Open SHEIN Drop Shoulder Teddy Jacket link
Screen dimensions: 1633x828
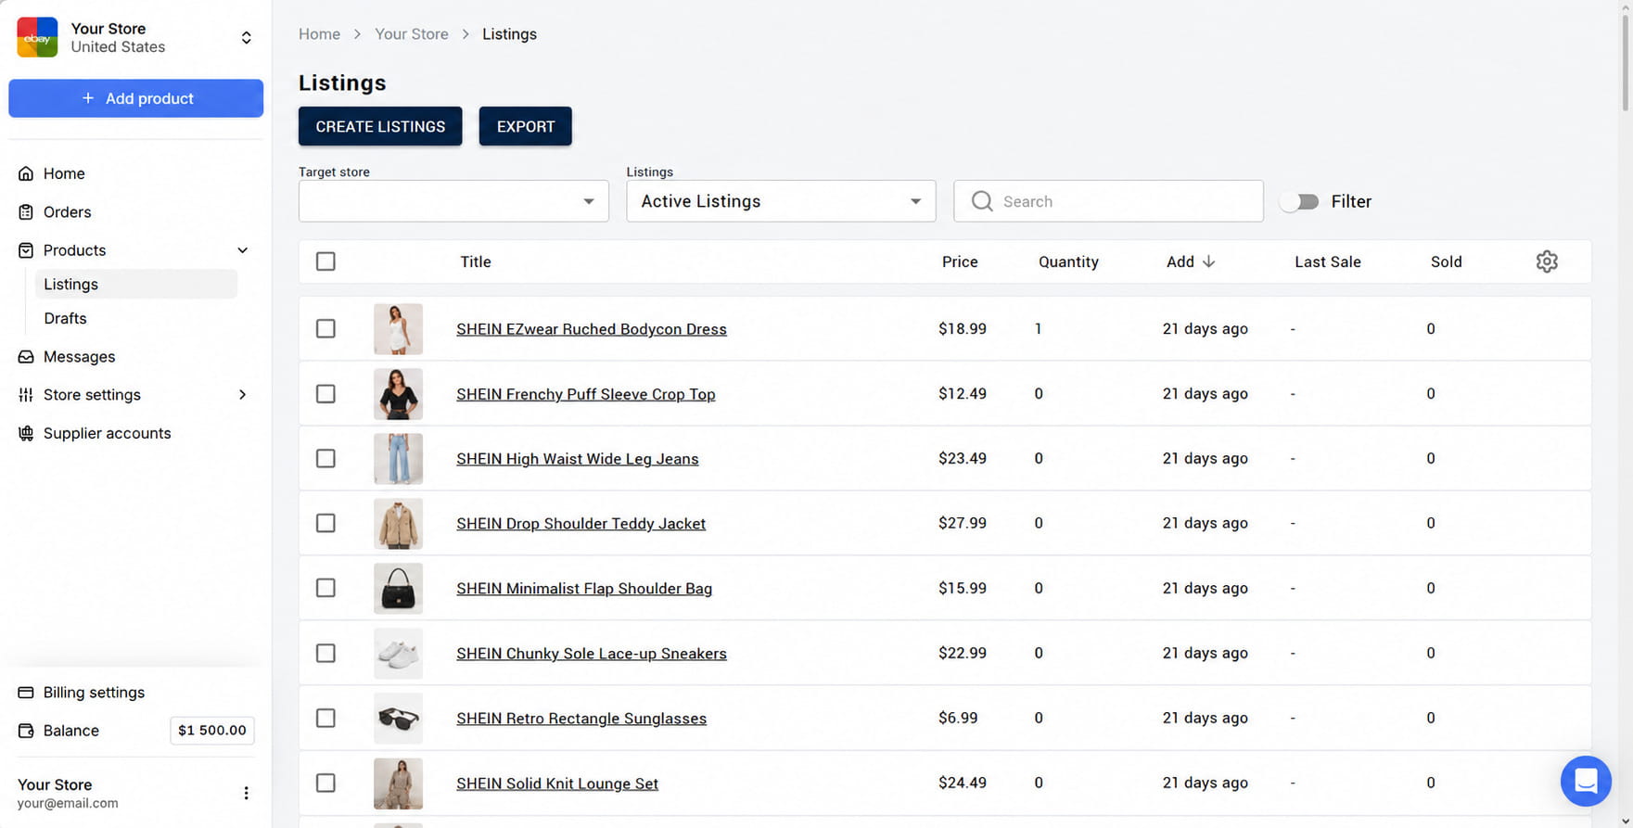click(581, 524)
